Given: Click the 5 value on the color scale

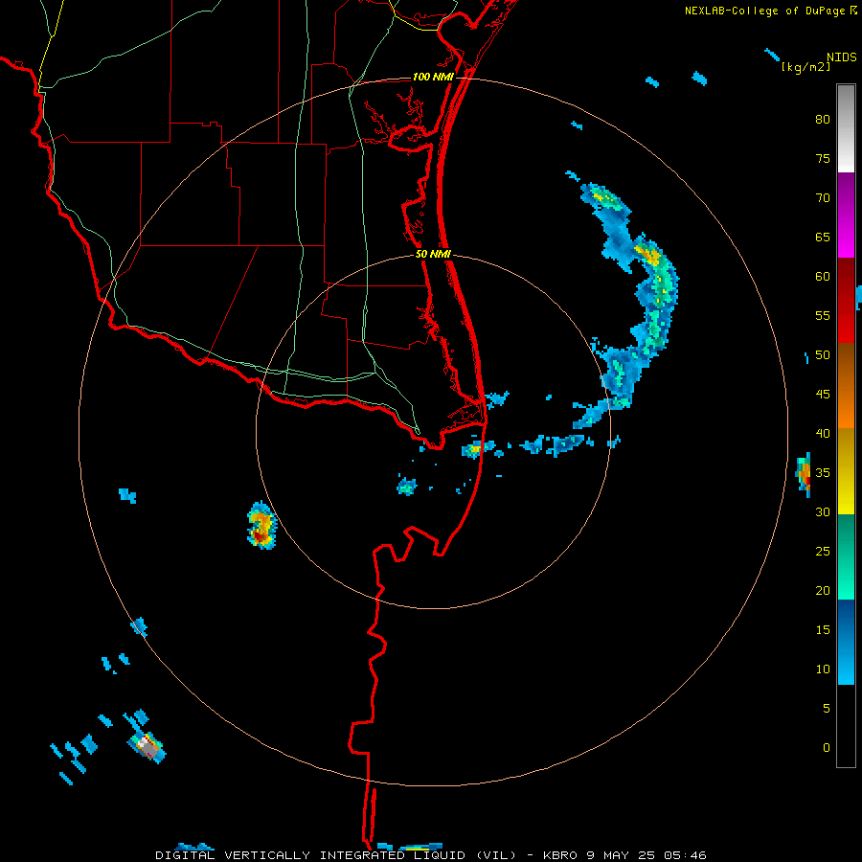Looking at the screenshot, I should (x=827, y=709).
